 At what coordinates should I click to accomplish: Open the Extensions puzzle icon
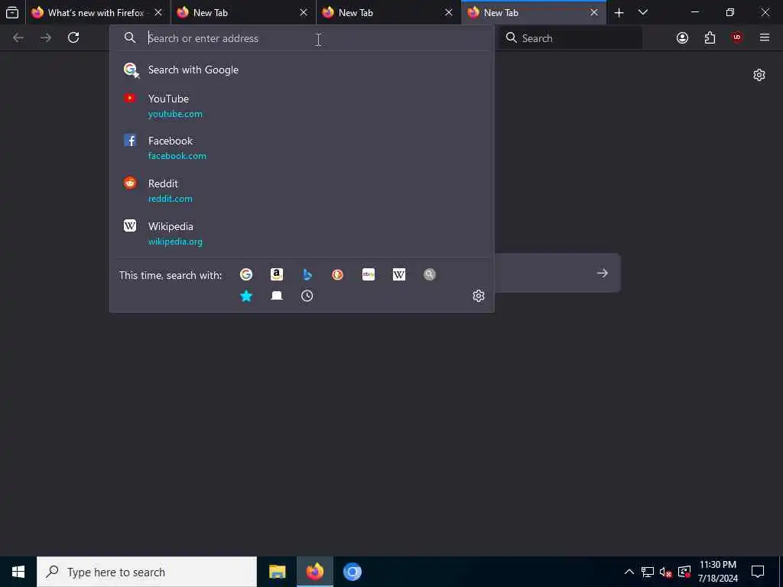pos(710,37)
